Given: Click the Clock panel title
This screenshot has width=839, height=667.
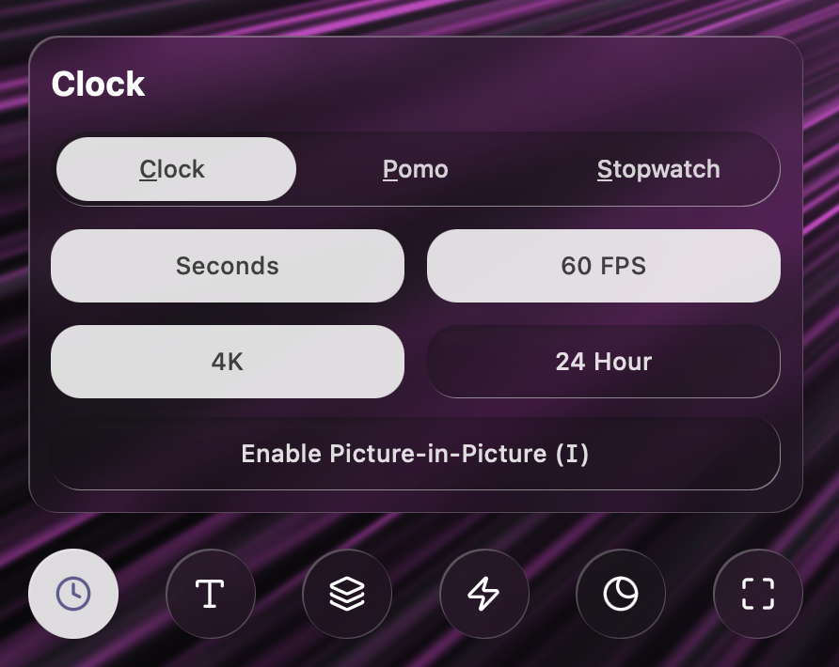Looking at the screenshot, I should coord(99,84).
